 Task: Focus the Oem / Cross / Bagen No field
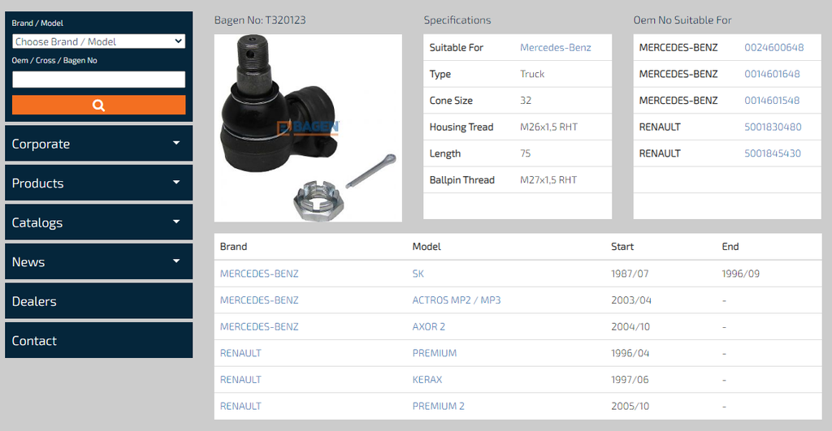tap(98, 80)
